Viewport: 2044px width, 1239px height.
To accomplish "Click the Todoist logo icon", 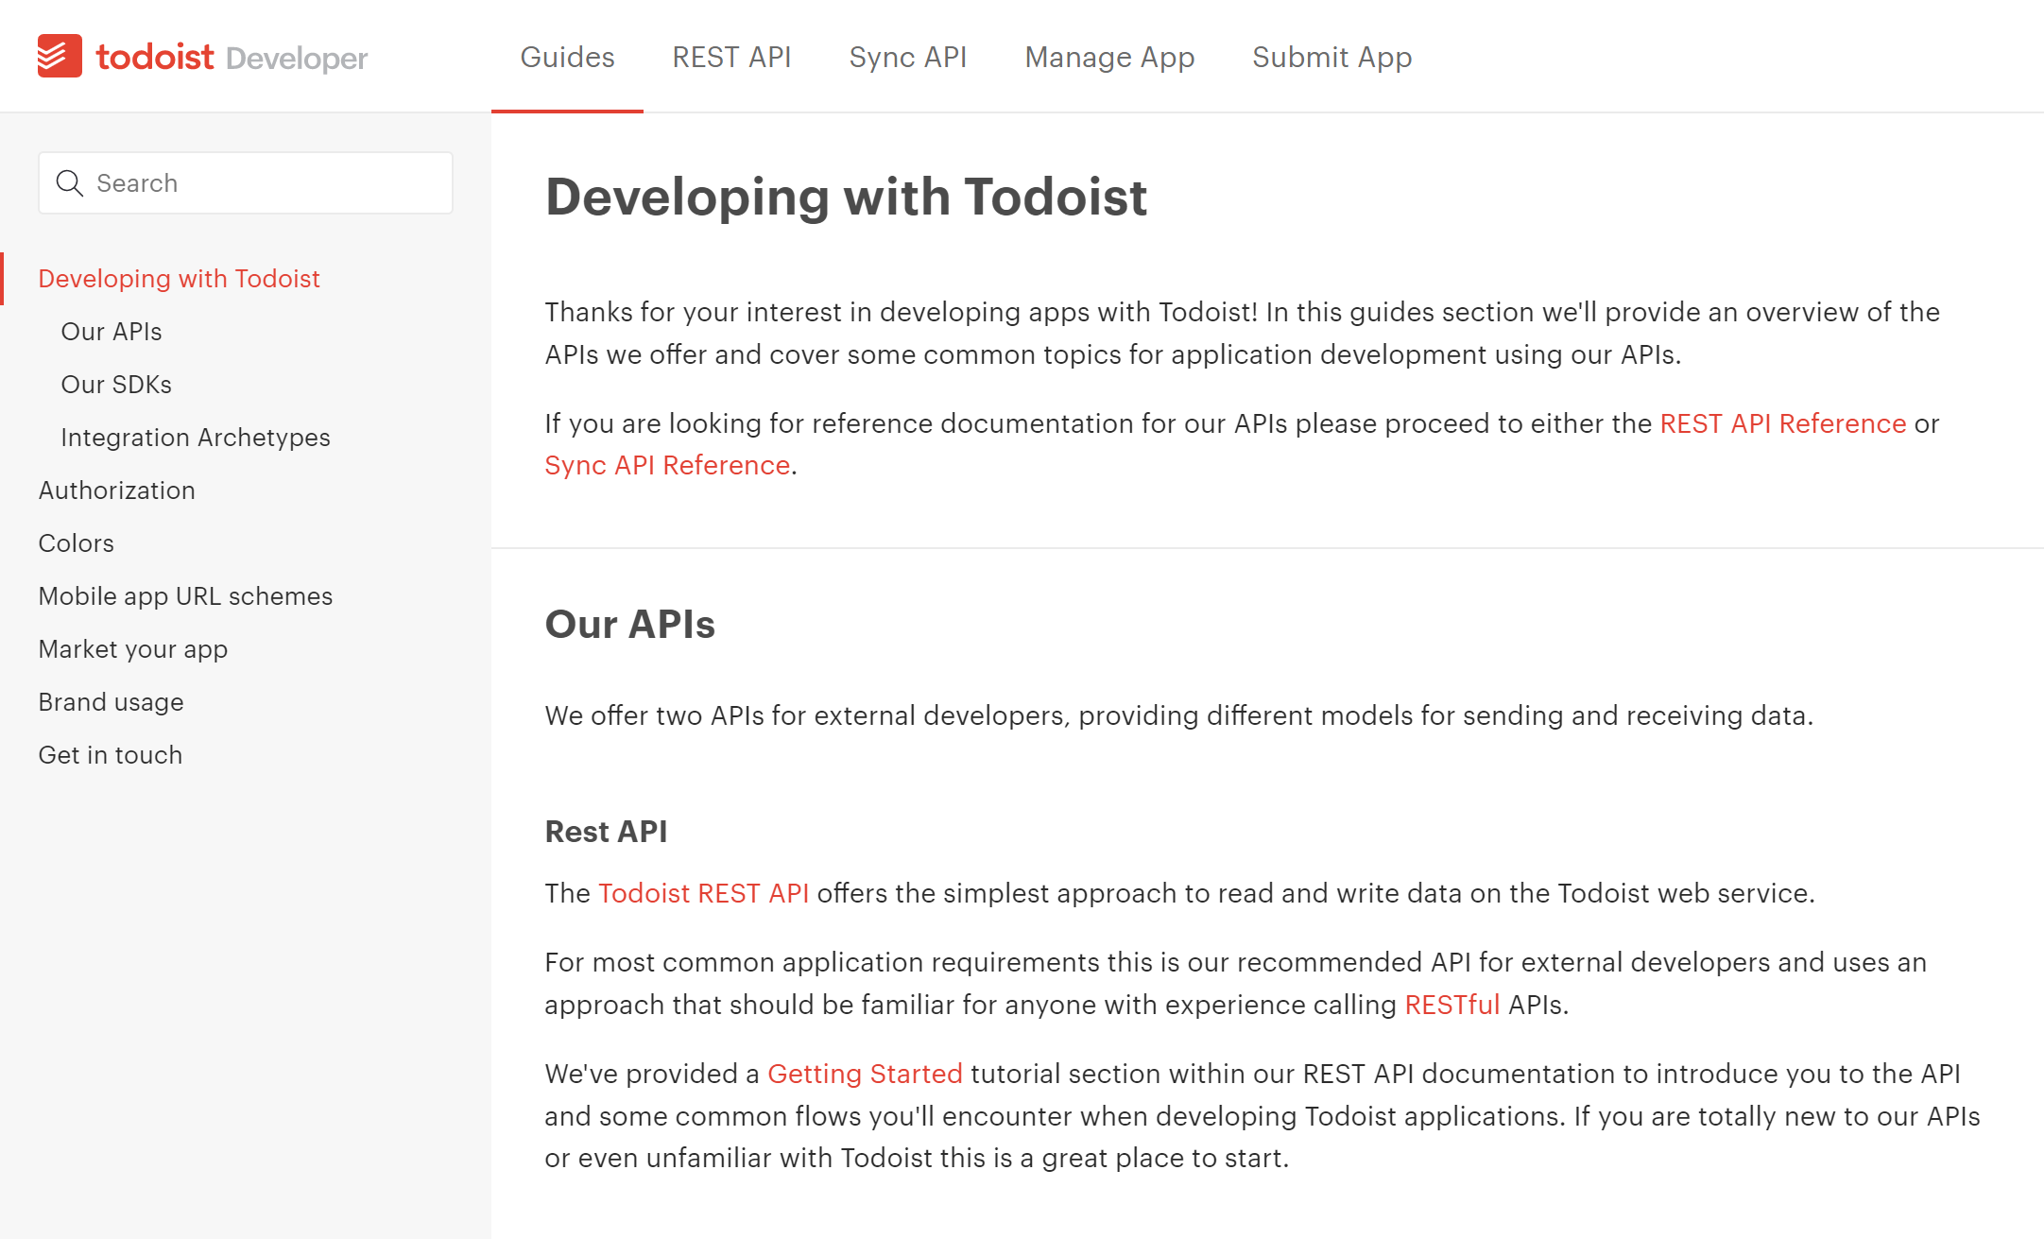I will coord(60,57).
